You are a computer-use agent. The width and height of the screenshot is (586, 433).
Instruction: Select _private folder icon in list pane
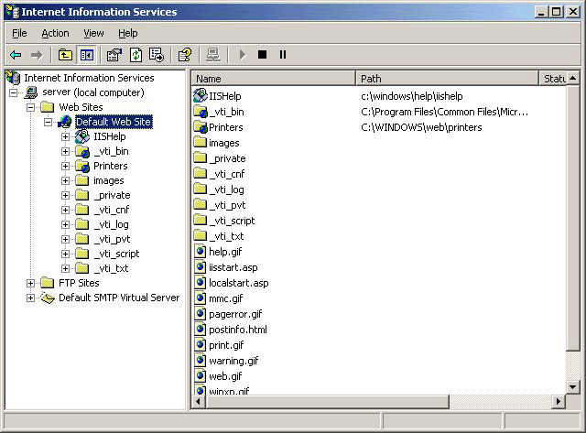tap(201, 157)
